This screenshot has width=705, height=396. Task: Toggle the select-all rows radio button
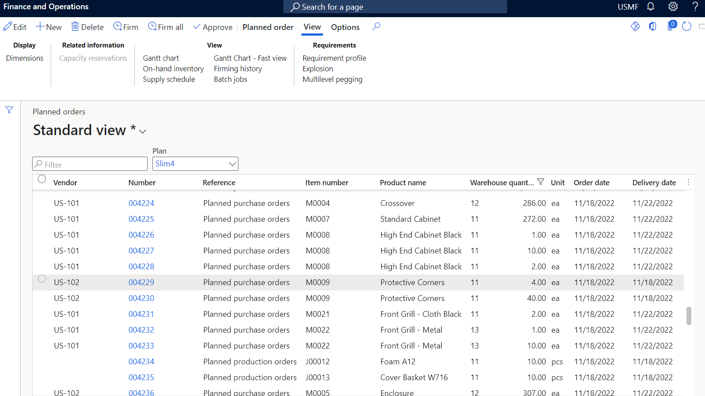[x=42, y=179]
